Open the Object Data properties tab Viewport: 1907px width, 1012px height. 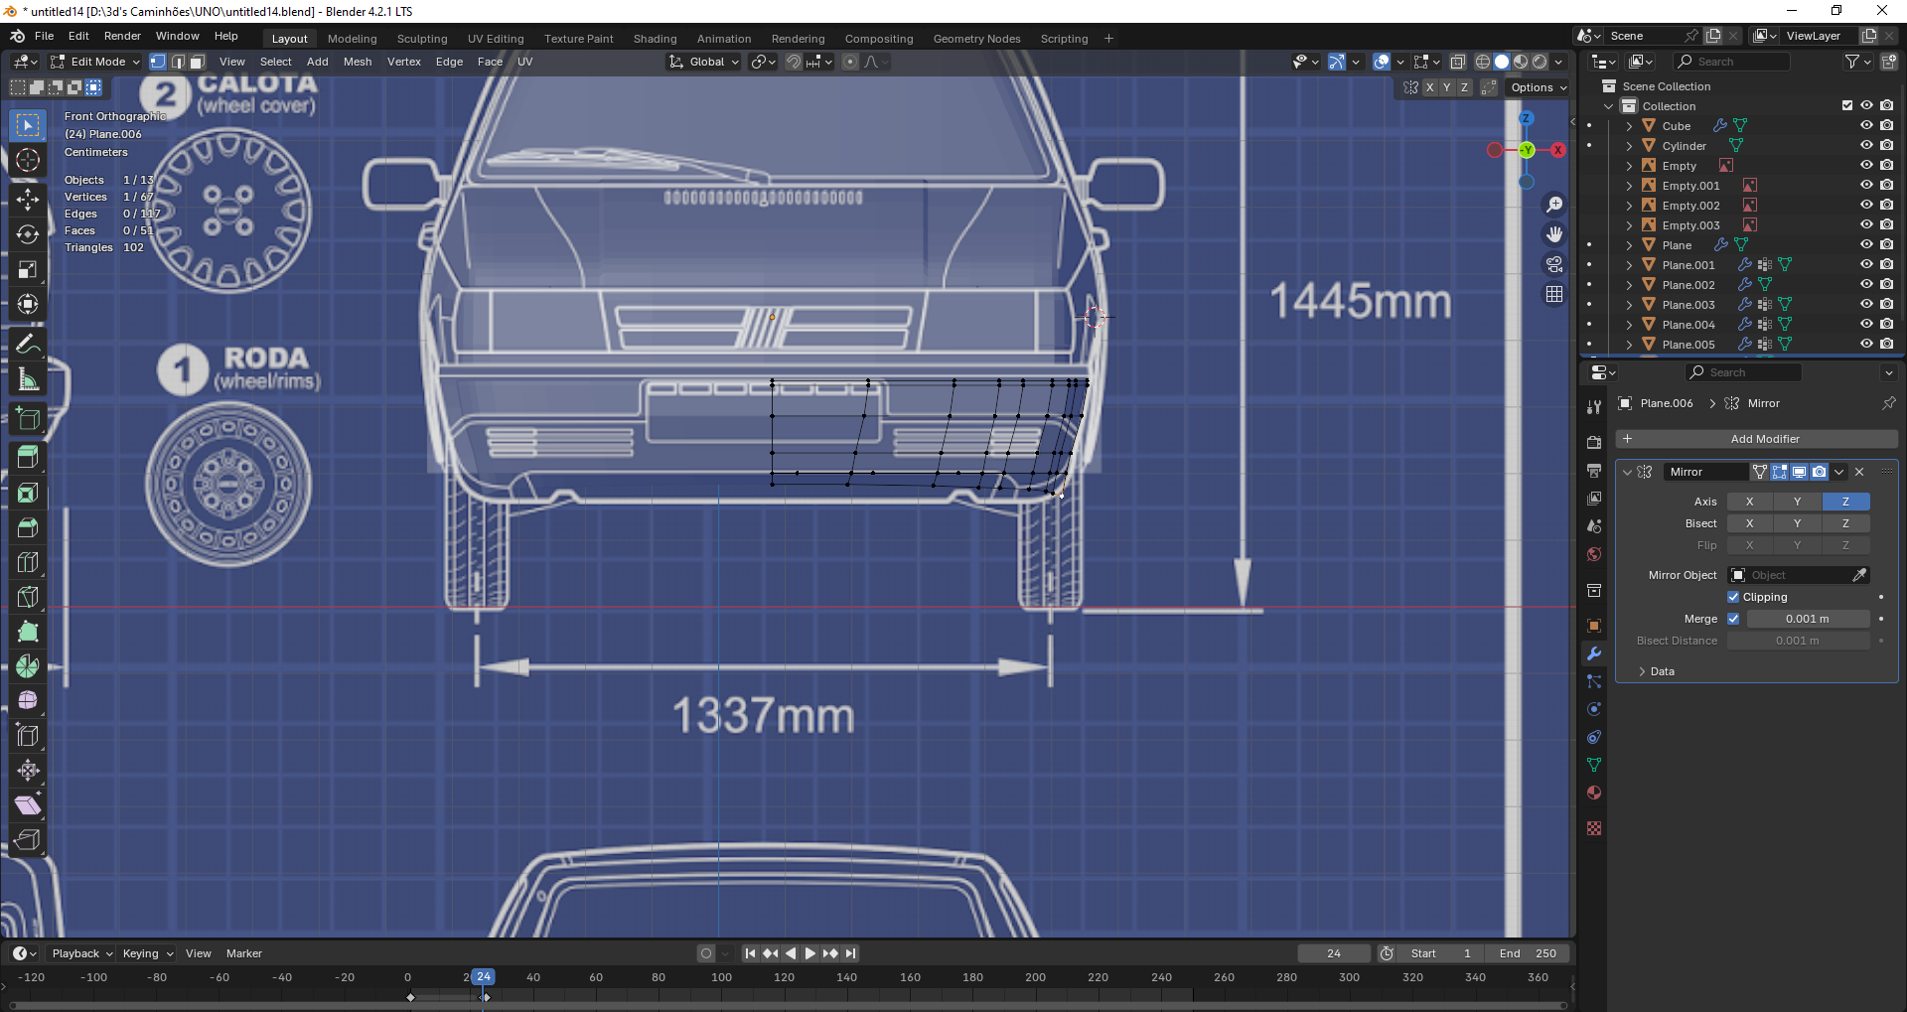1594,765
